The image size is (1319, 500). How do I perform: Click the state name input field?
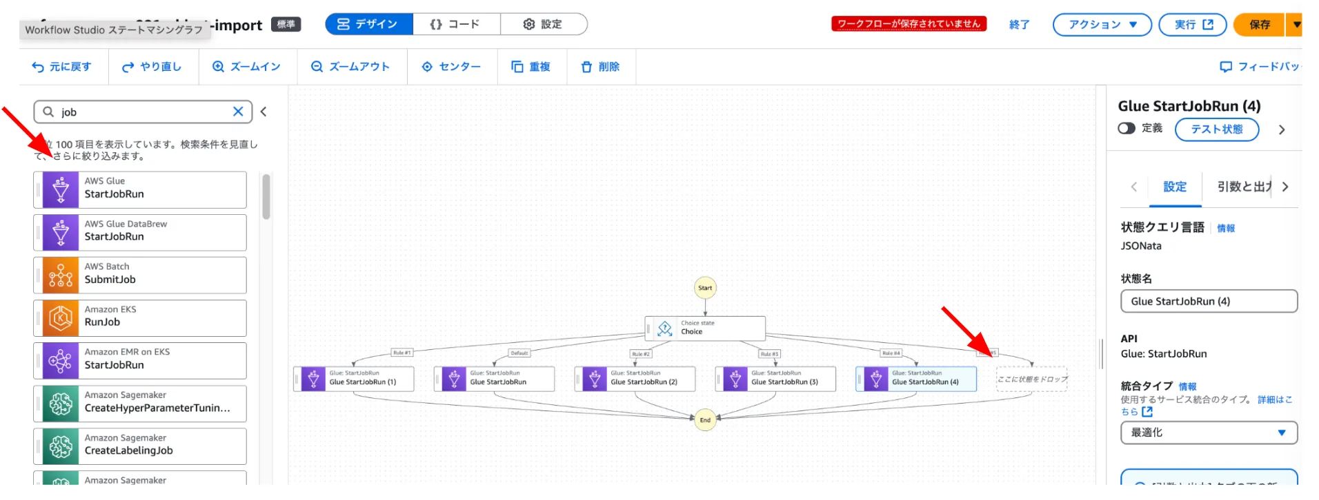coord(1209,301)
